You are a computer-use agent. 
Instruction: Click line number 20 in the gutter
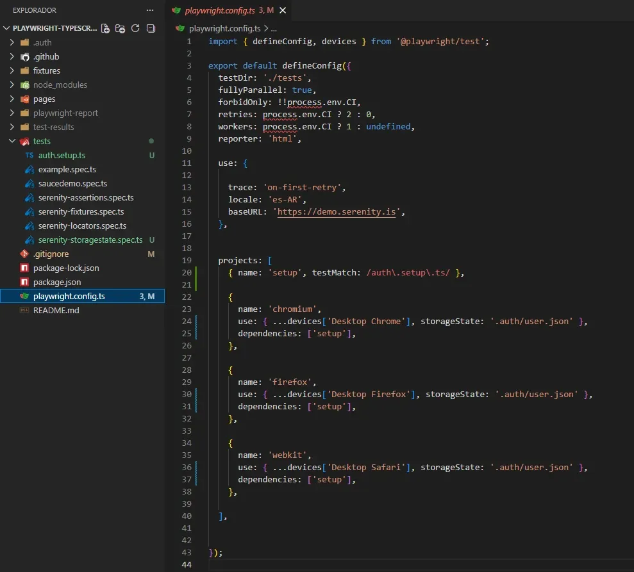(186, 272)
